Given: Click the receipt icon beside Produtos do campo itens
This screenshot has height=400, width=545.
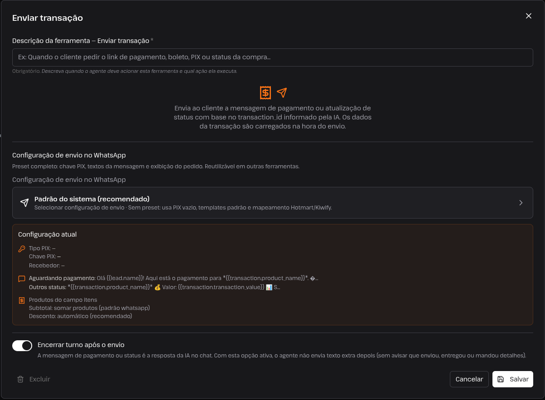Looking at the screenshot, I should [x=22, y=300].
